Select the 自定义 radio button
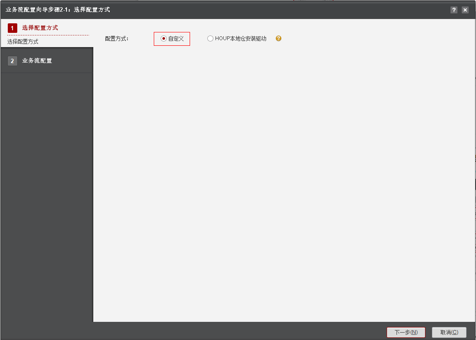Screen dimensions: 476x340 pyautogui.click(x=164, y=38)
